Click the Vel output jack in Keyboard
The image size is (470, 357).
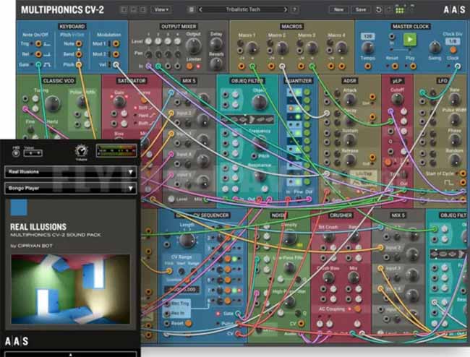coord(116,64)
